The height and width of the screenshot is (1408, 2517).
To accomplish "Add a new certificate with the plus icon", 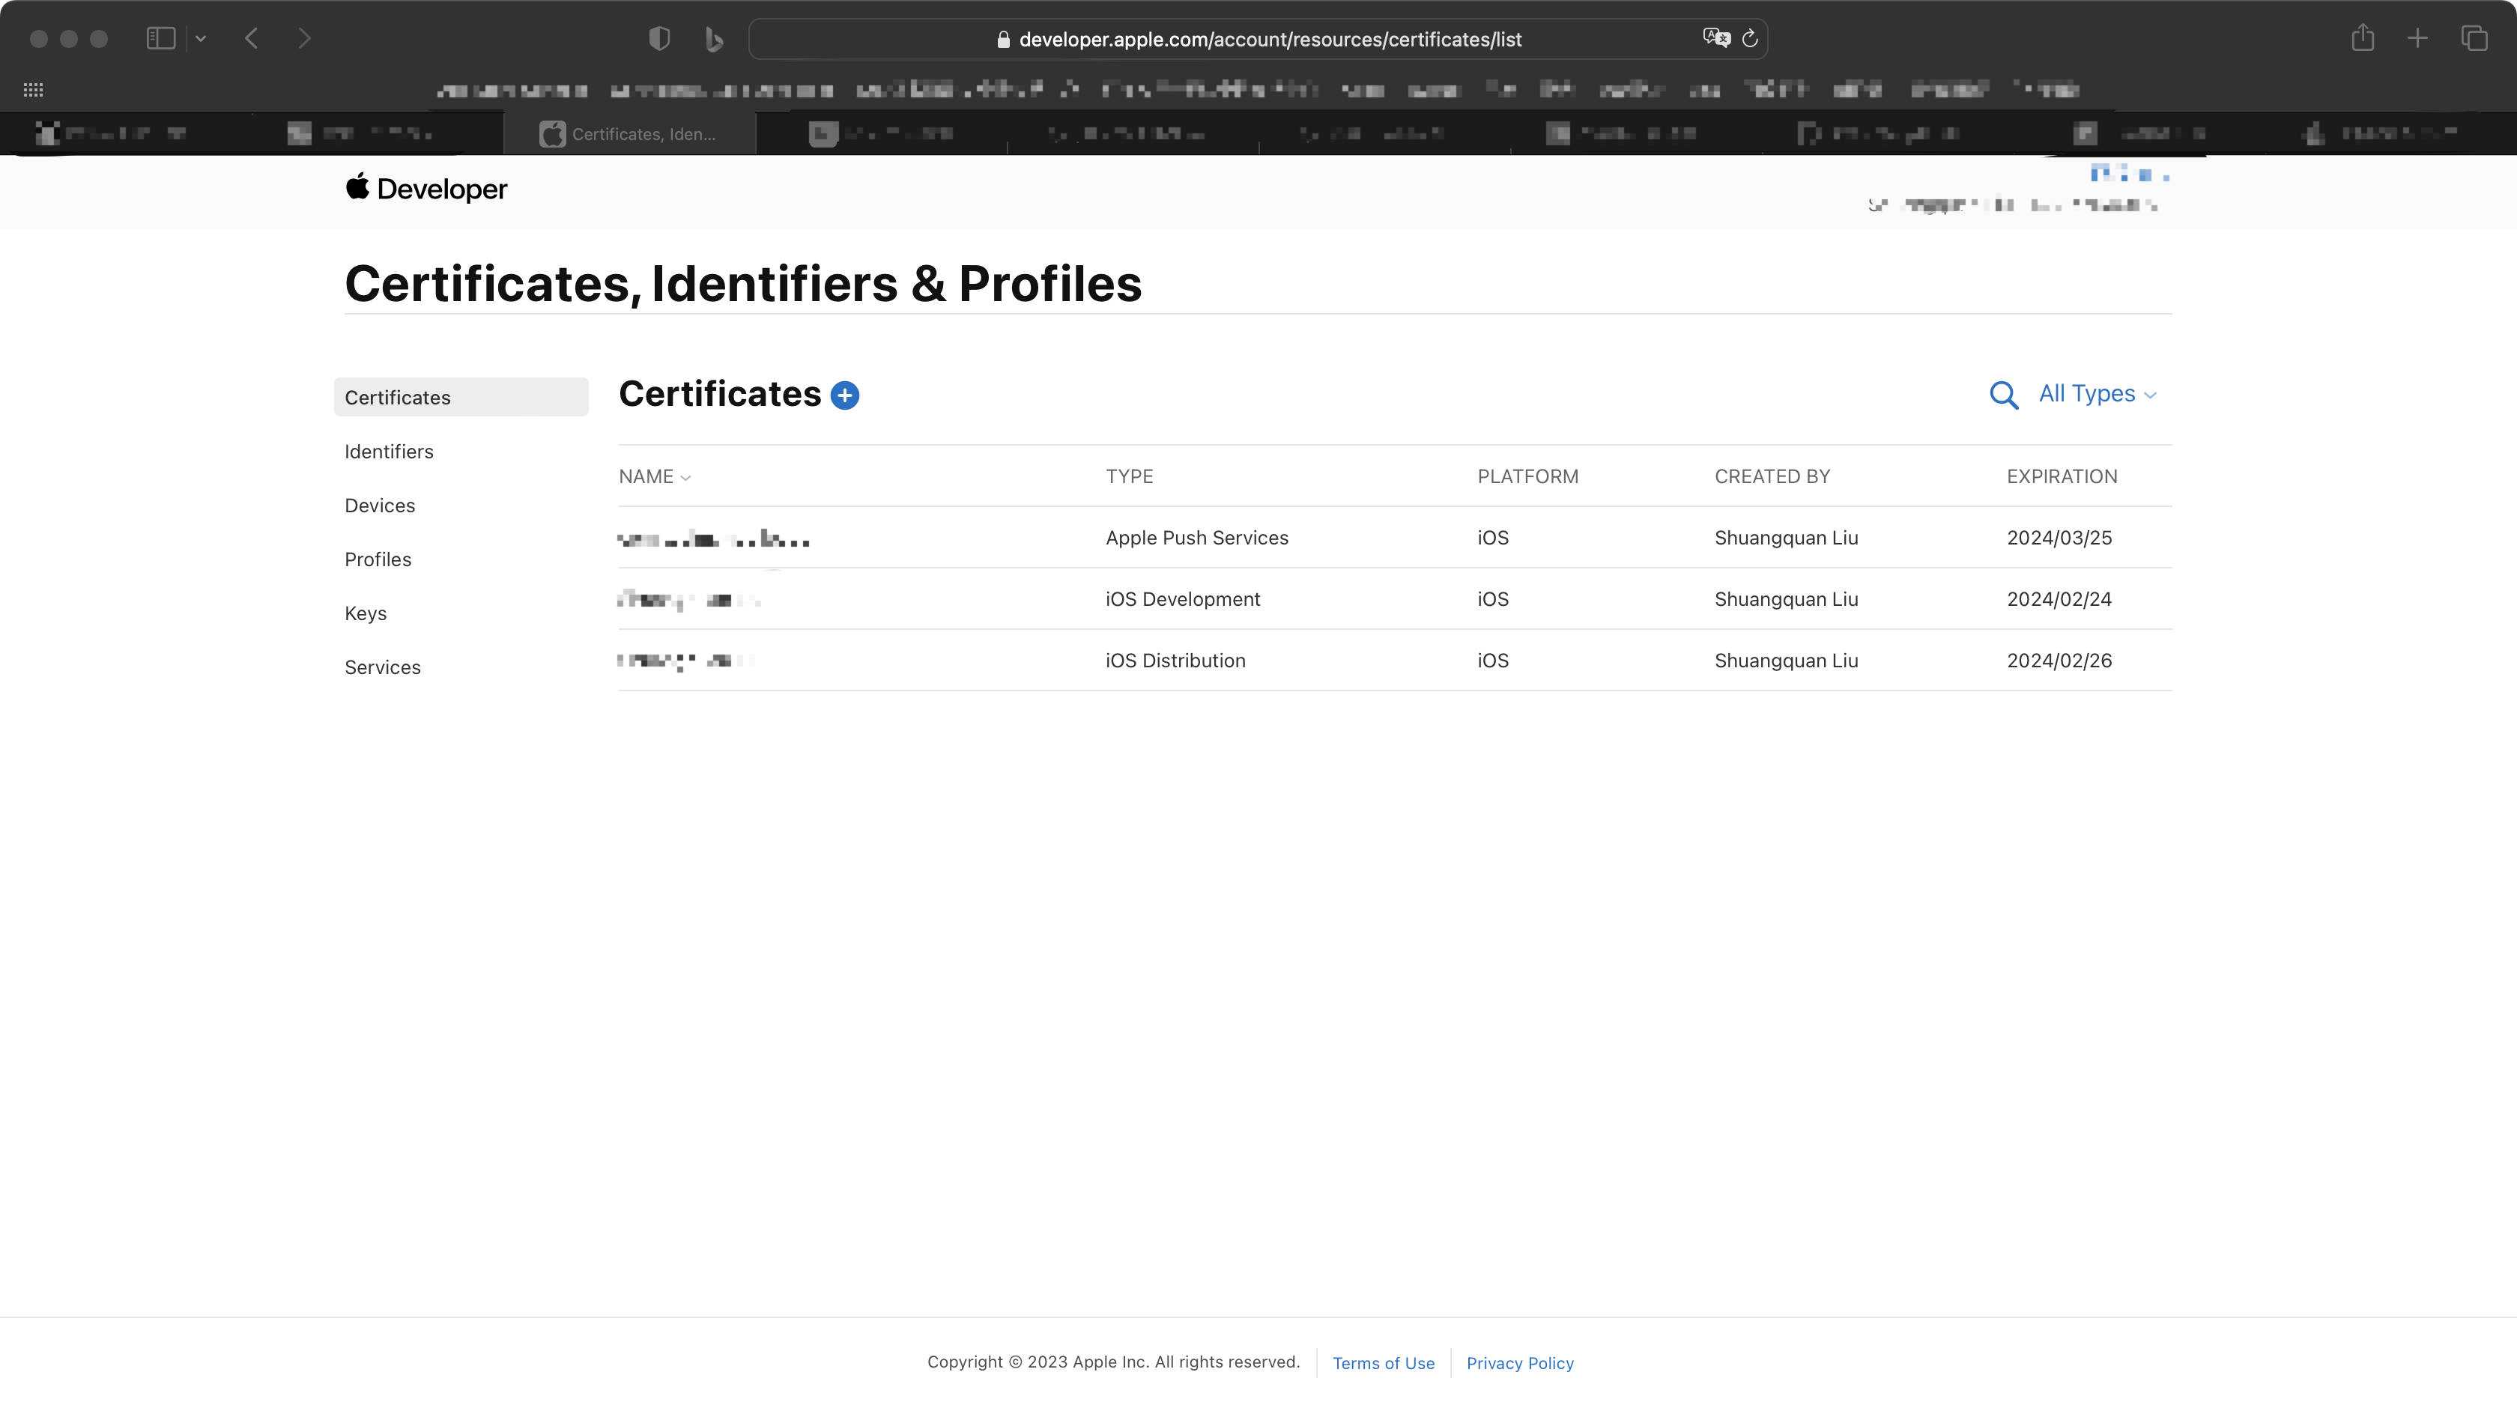I will pos(844,395).
